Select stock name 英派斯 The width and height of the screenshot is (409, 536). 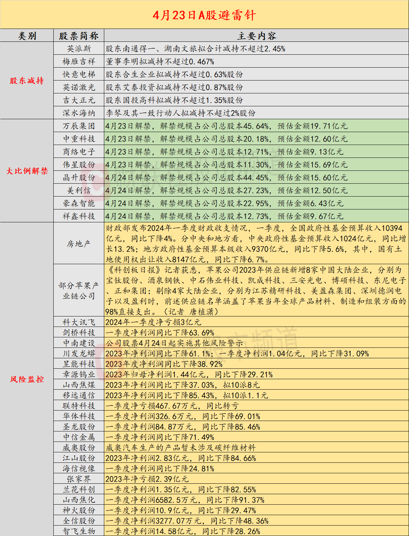[x=79, y=48]
